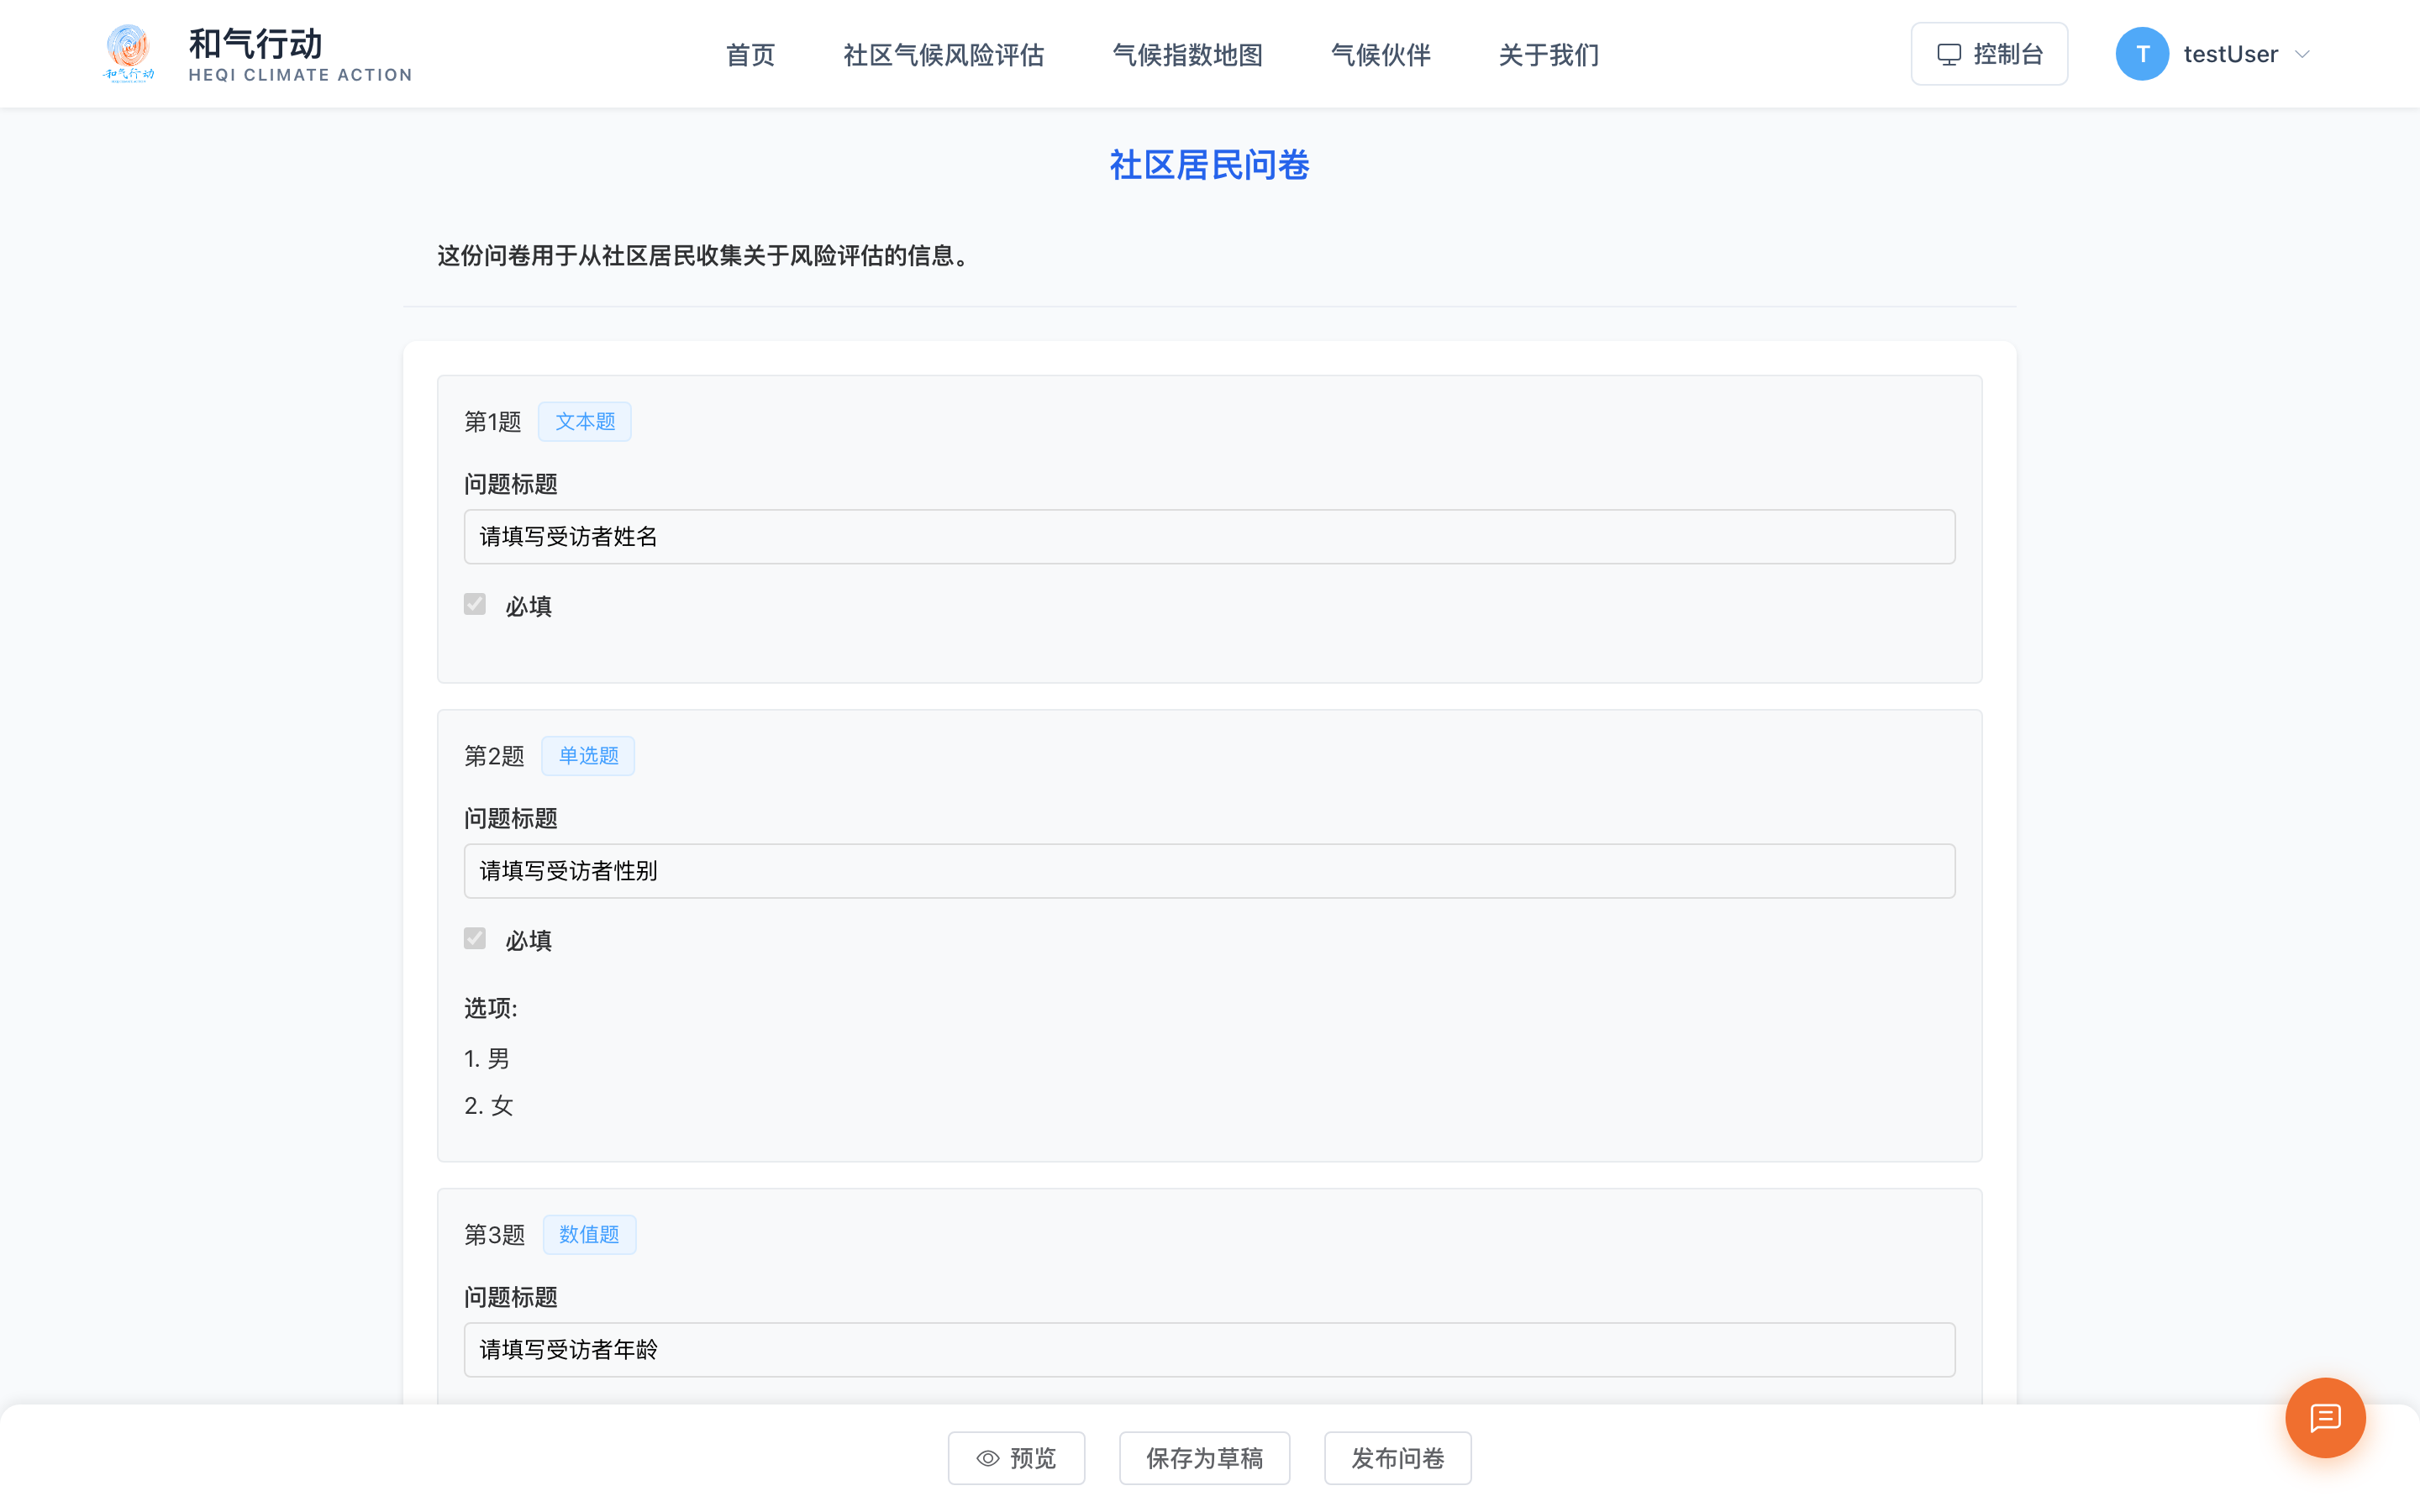Image resolution: width=2420 pixels, height=1512 pixels.
Task: Click 发布问卷 publish button
Action: pyautogui.click(x=1397, y=1458)
